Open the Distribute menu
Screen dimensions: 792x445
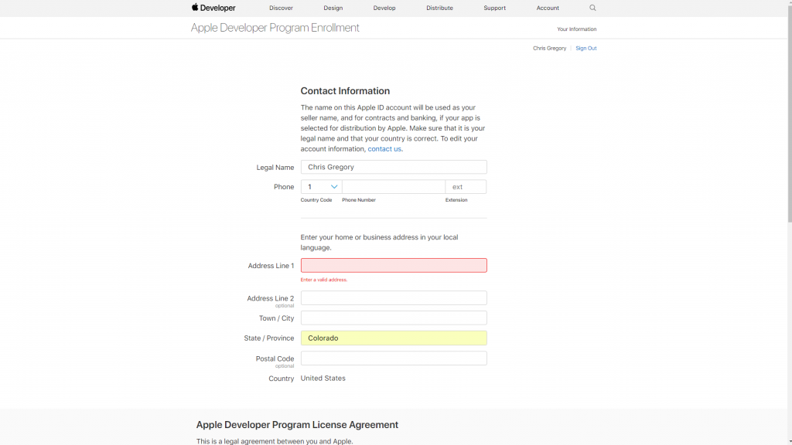click(439, 8)
